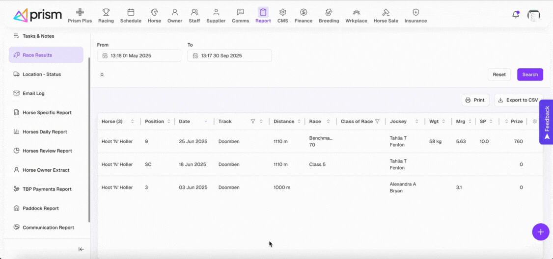
Task: Open the Breeding module icon
Action: point(329,12)
